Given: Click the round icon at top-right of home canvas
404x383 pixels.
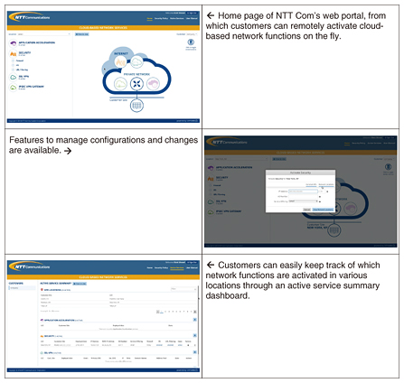Looking at the screenshot, I should tap(191, 42).
